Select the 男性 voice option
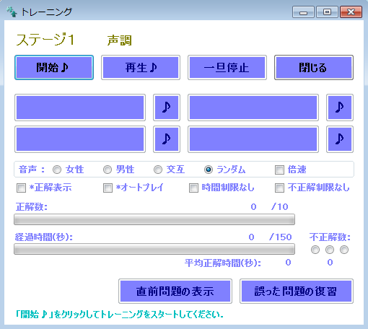Image resolution: width=368 pixels, height=329 pixels. 108,170
